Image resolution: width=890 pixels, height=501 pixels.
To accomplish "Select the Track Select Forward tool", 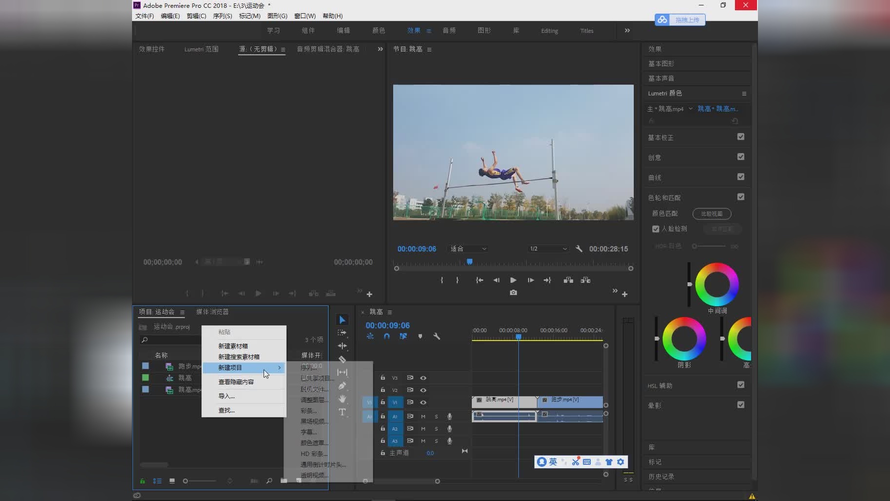I will (x=342, y=333).
